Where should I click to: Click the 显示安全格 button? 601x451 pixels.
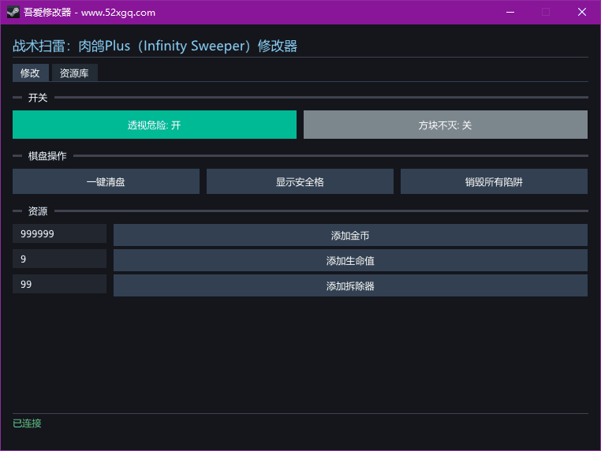[300, 181]
